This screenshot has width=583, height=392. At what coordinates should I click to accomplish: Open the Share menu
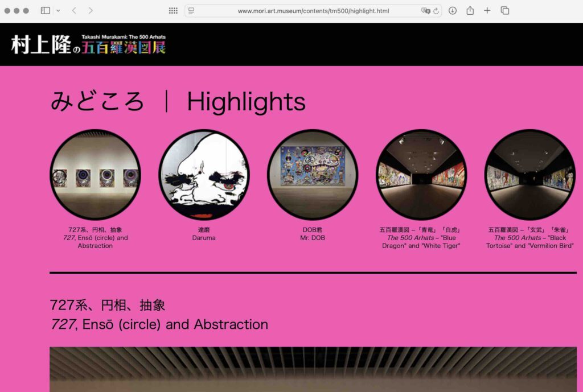click(x=470, y=11)
